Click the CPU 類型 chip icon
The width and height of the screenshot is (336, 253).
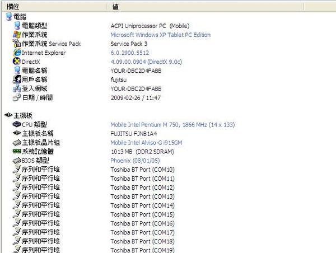point(17,124)
